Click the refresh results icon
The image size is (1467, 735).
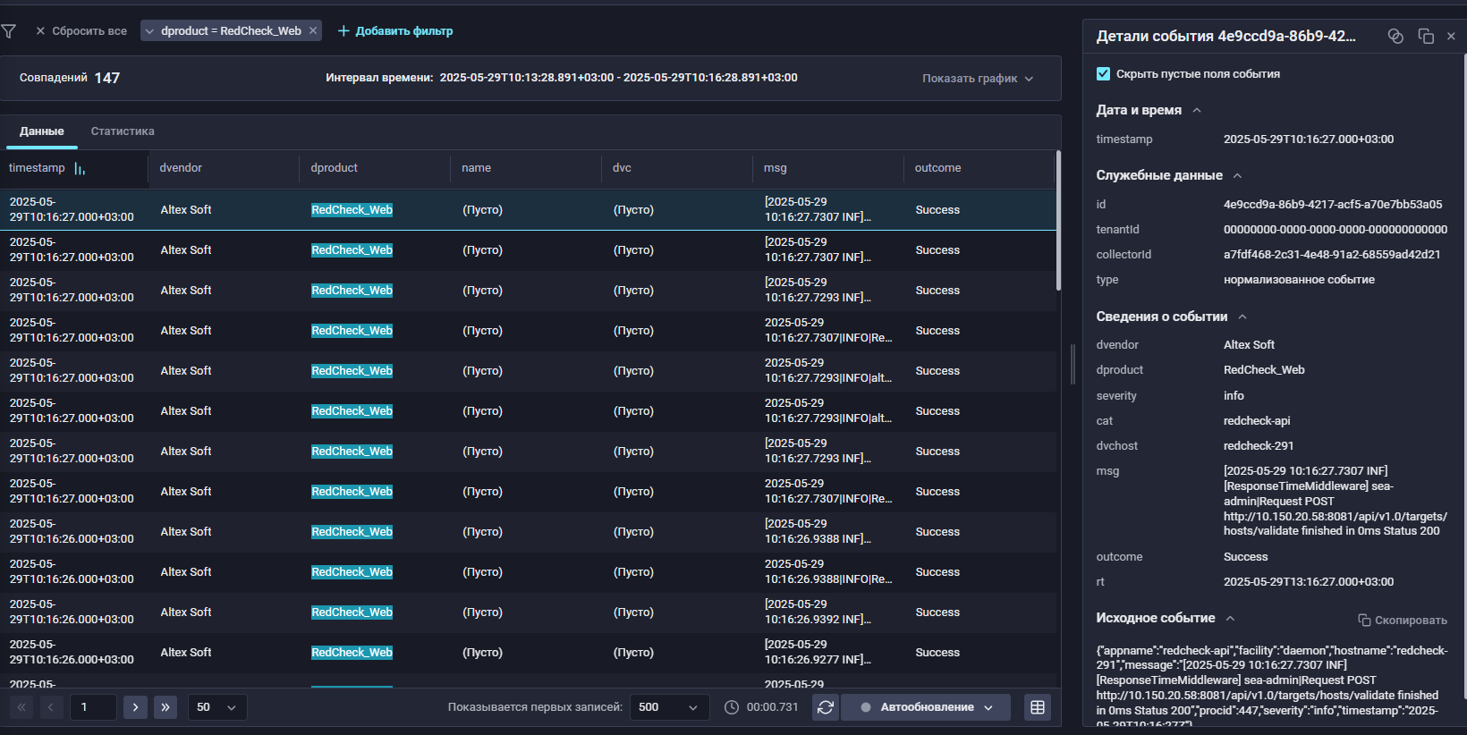pyautogui.click(x=826, y=707)
